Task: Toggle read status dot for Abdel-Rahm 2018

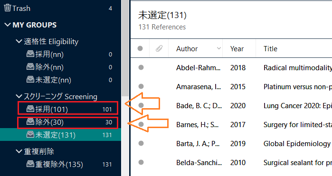Action: click(141, 67)
